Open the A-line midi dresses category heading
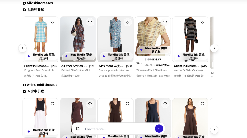 [x=42, y=85]
